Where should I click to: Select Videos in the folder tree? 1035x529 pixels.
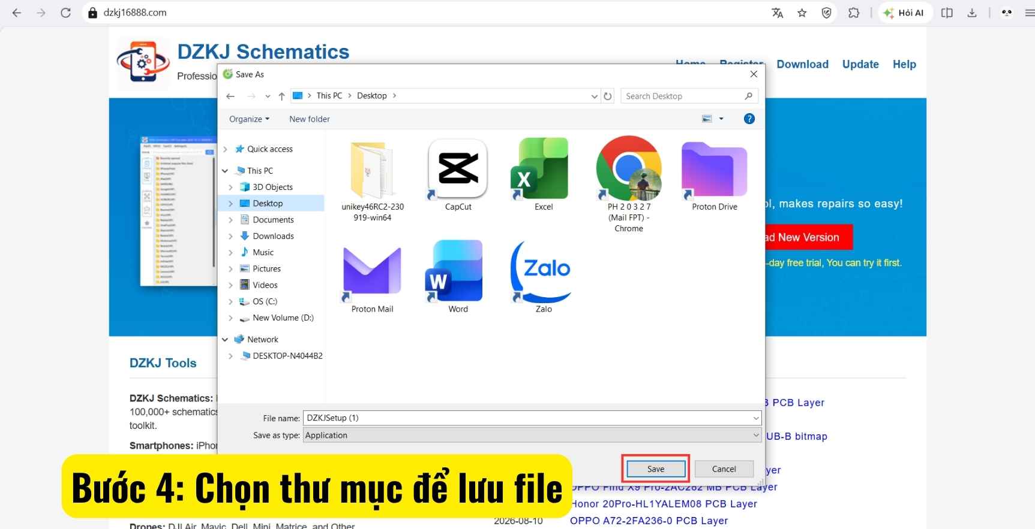[265, 285]
